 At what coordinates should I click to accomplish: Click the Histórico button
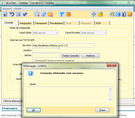(x=90, y=56)
